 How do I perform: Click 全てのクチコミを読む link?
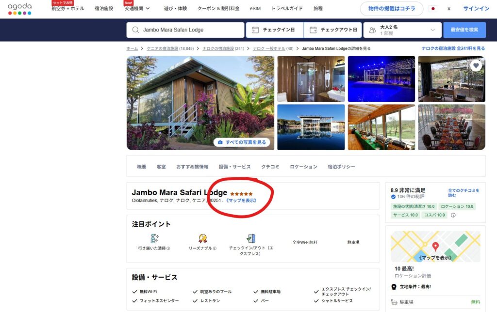click(464, 193)
